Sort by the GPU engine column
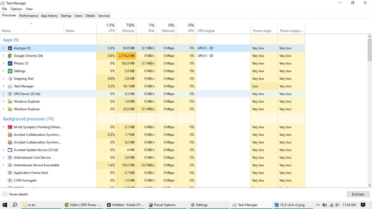The image size is (372, 209). [x=223, y=28]
